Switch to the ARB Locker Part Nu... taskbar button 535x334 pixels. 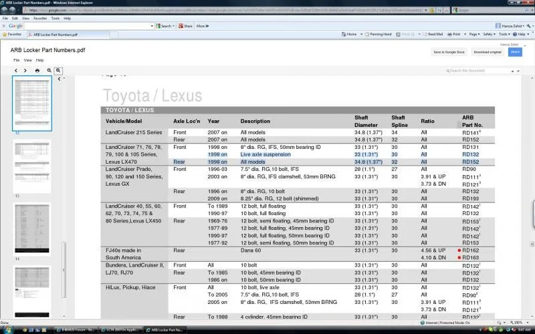pos(165,329)
